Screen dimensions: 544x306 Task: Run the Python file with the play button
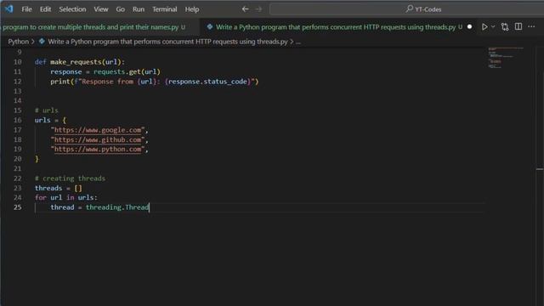pyautogui.click(x=484, y=26)
